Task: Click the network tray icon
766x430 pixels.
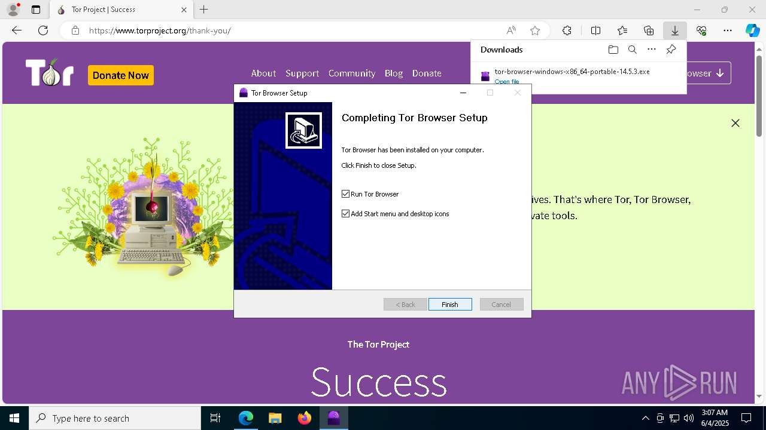Action: (x=674, y=418)
